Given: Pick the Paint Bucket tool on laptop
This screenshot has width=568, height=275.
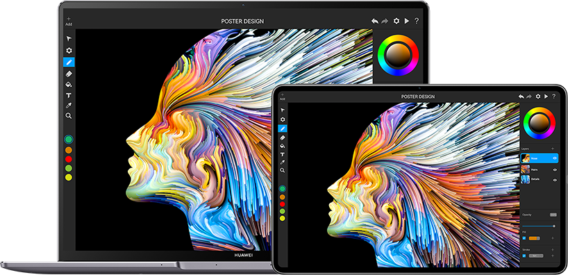Looking at the screenshot, I should pyautogui.click(x=69, y=85).
